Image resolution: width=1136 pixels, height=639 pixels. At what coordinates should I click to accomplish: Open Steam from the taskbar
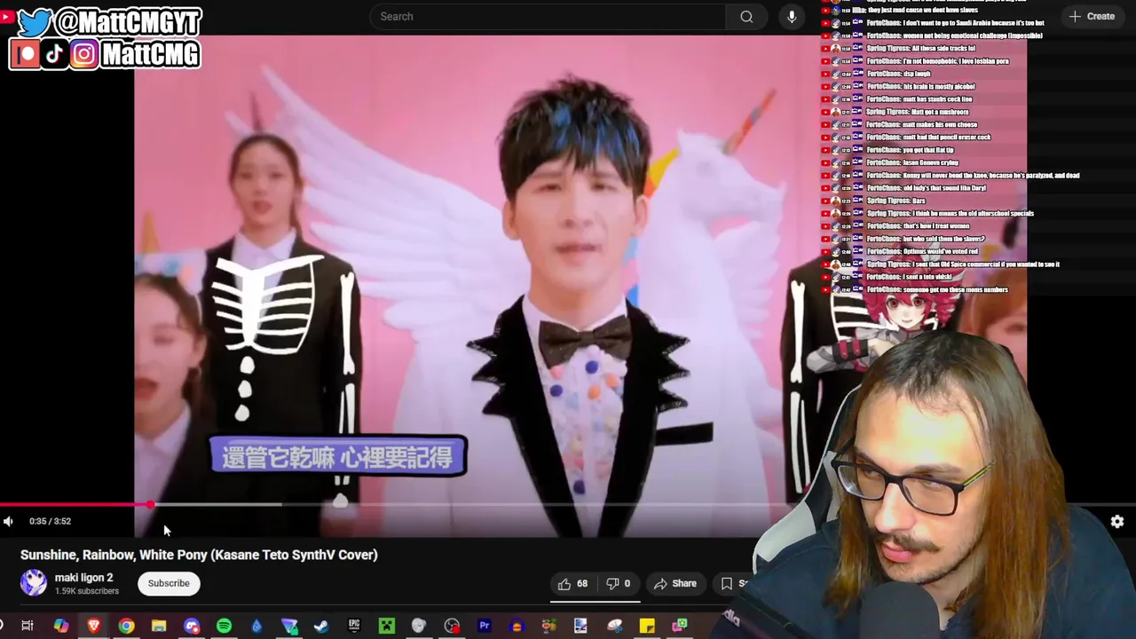pos(321,626)
